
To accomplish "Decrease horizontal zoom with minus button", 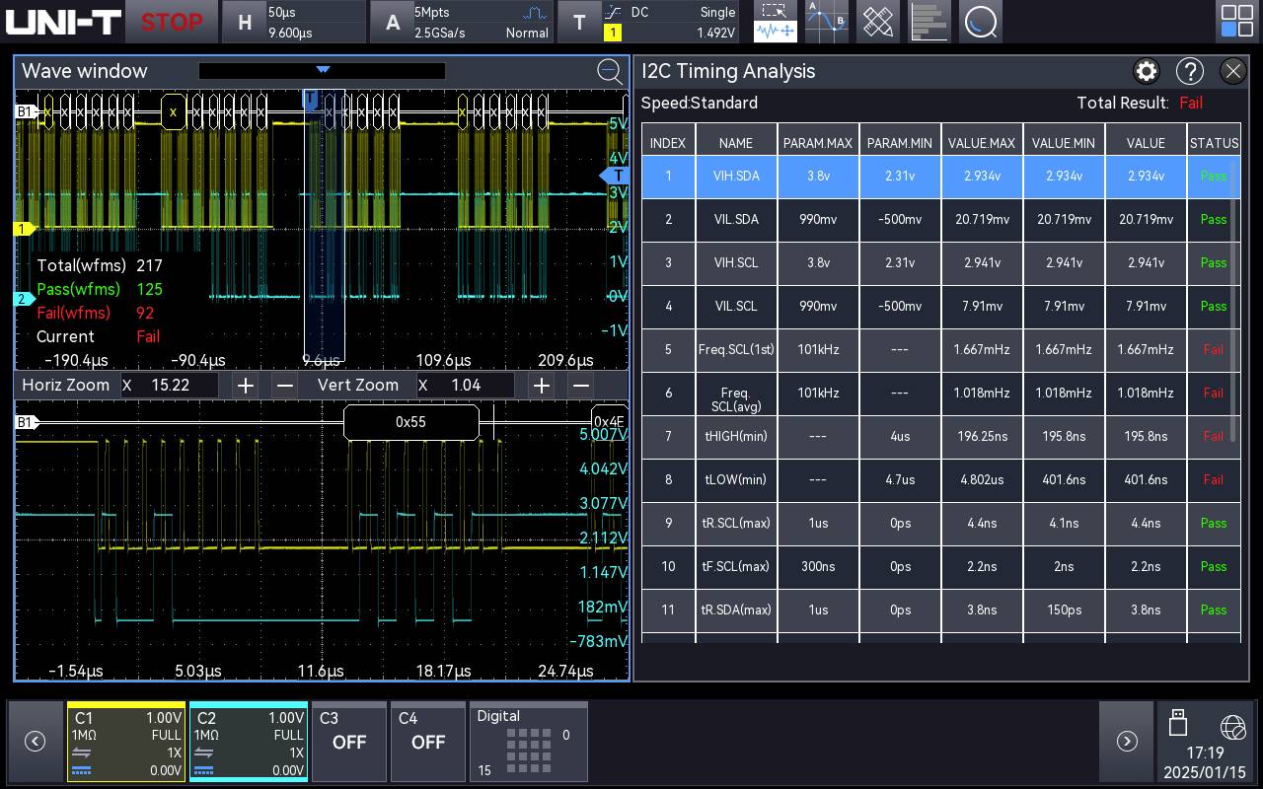I will pos(285,385).
